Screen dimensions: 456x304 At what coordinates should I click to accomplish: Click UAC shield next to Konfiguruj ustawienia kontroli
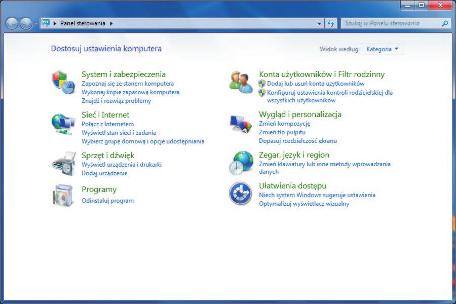click(x=262, y=93)
